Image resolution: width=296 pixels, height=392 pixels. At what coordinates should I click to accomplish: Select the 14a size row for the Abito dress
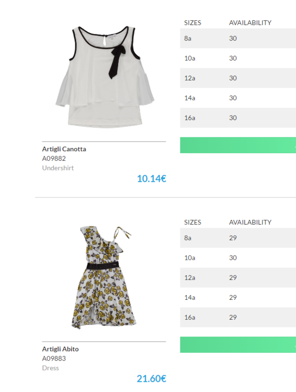pos(238,297)
